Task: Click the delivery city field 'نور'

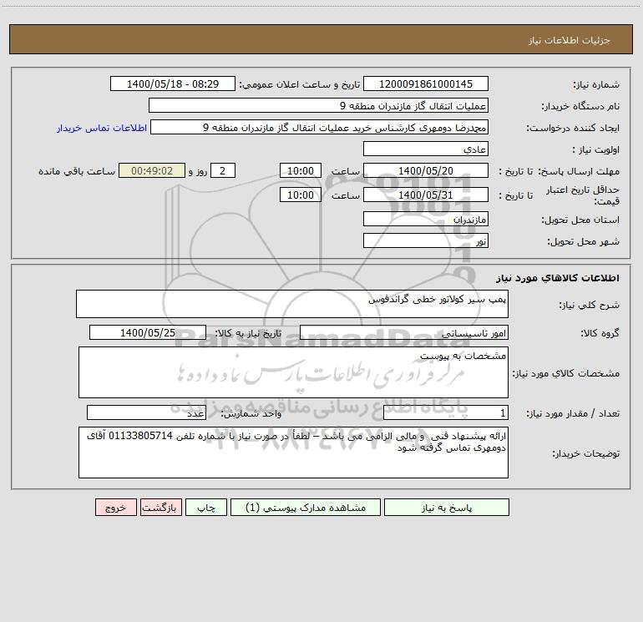Action: click(x=426, y=240)
